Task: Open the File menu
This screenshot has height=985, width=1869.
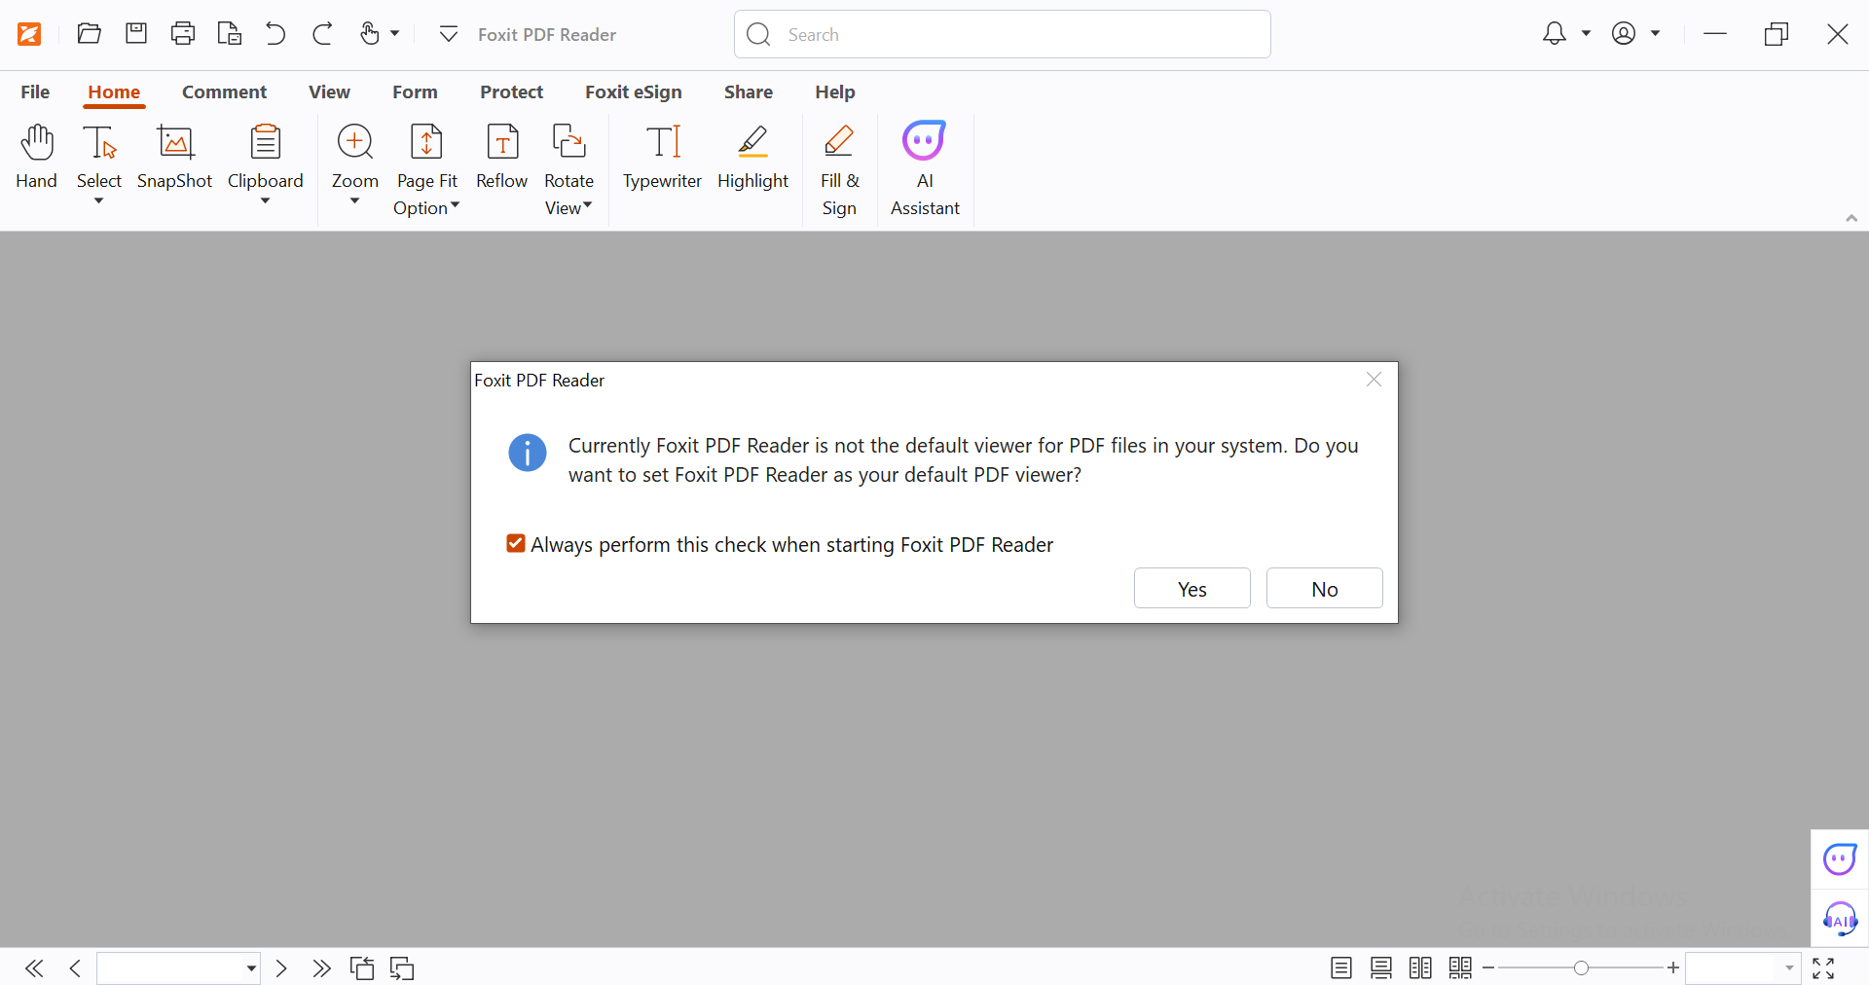Action: (35, 91)
